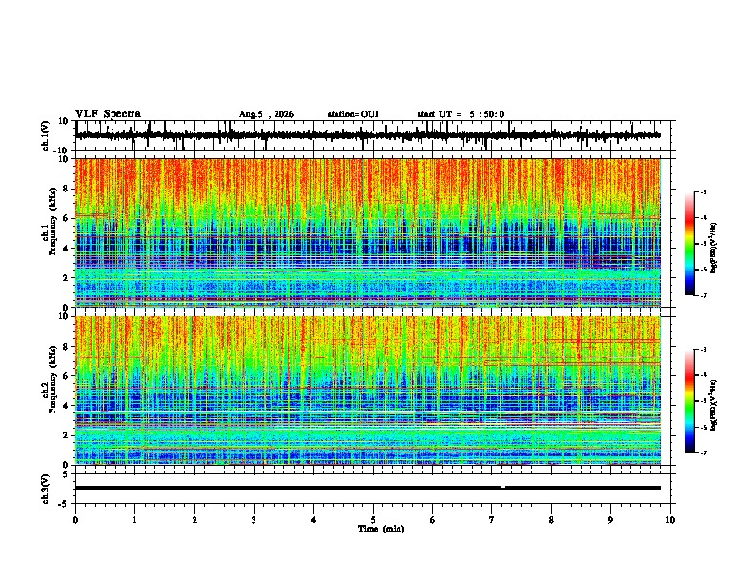Click the ch.1 spectrogram color scale bar
The image size is (755, 583).
click(689, 244)
